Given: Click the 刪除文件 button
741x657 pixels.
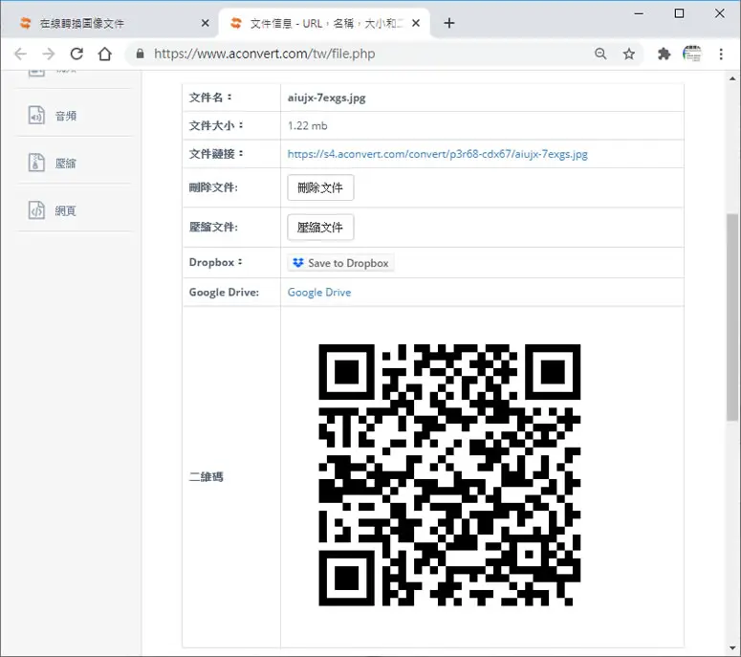Looking at the screenshot, I should click(320, 187).
